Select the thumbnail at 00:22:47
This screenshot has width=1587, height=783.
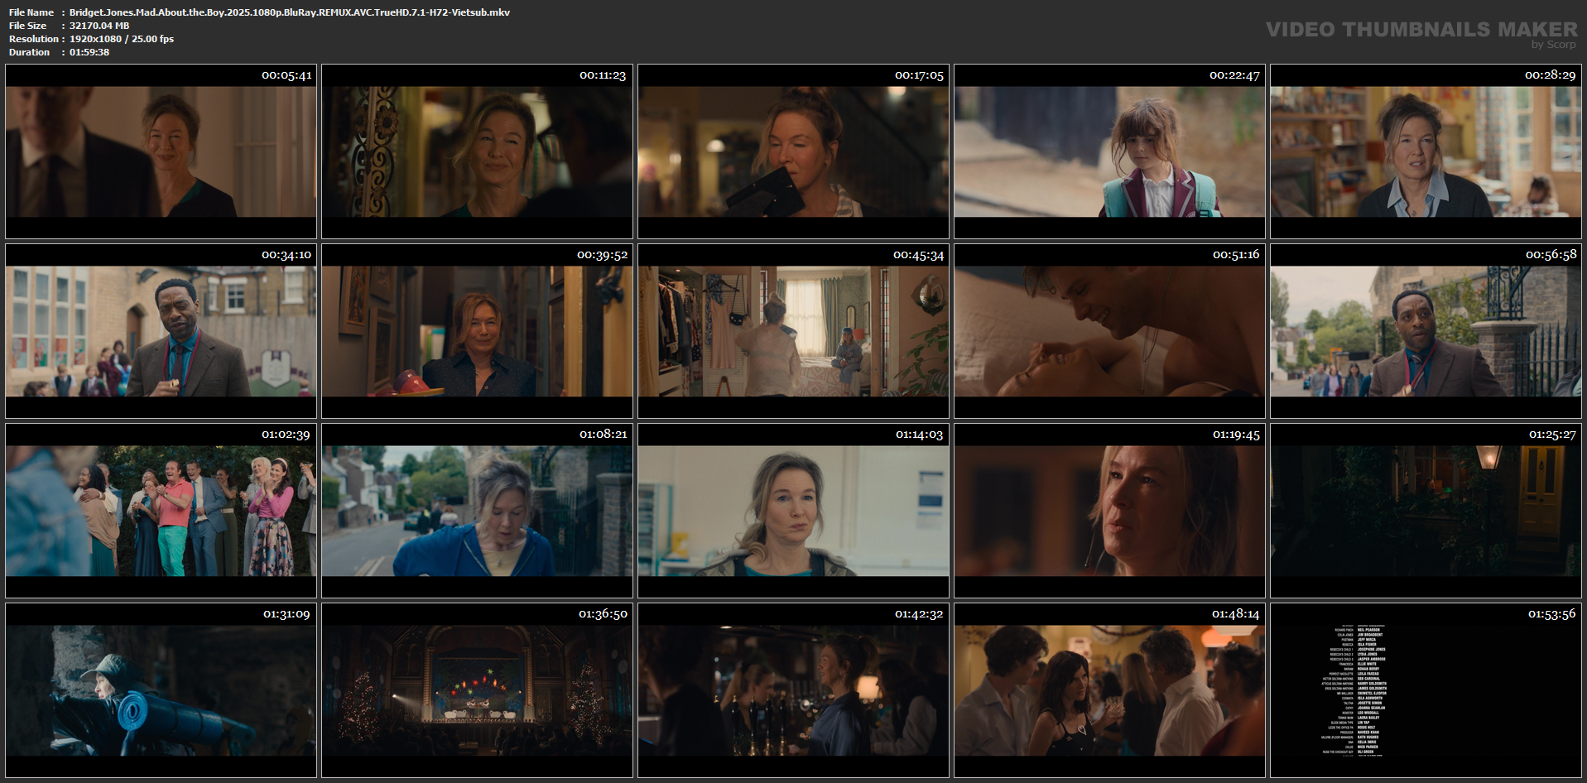(x=1109, y=151)
